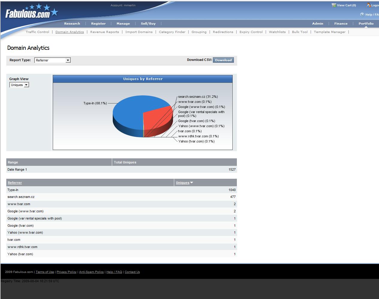This screenshot has height=299, width=379.
Task: Click the Uniques sort descending arrow
Action: pyautogui.click(x=192, y=183)
